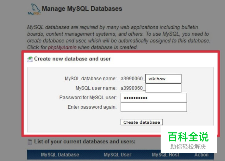
Task: Click the MySQL User column header
Action: tap(117, 155)
